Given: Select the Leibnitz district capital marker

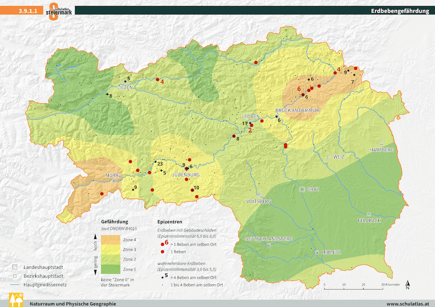Looking at the screenshot, I should click(317, 253).
